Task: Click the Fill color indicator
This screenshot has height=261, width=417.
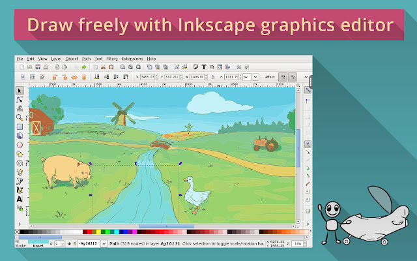Action: point(38,242)
